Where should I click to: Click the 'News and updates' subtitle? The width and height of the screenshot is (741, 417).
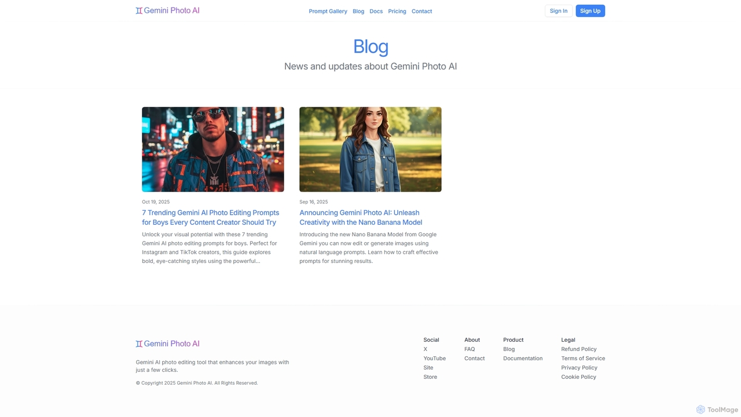tap(370, 66)
